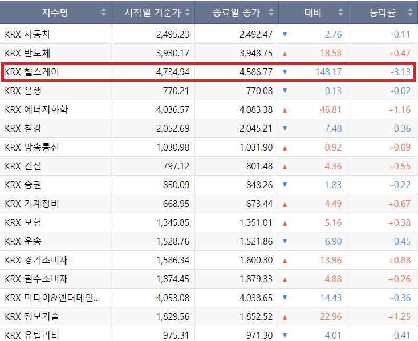
Task: Click the +1.25 fluctuation rate
Action: click(399, 316)
